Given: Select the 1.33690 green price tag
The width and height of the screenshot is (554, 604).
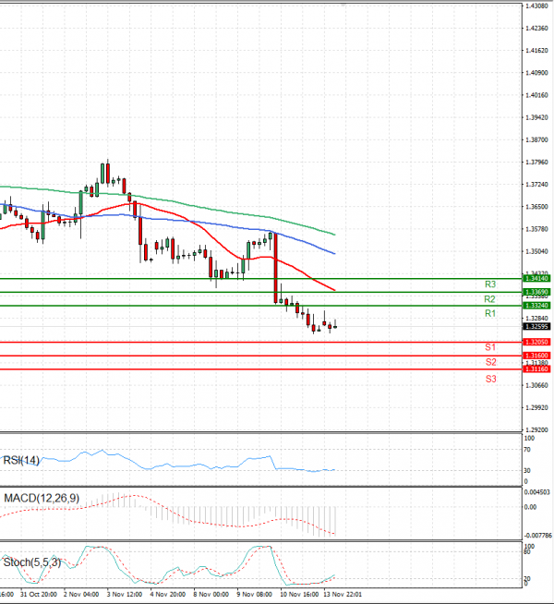Looking at the screenshot, I should [x=536, y=292].
